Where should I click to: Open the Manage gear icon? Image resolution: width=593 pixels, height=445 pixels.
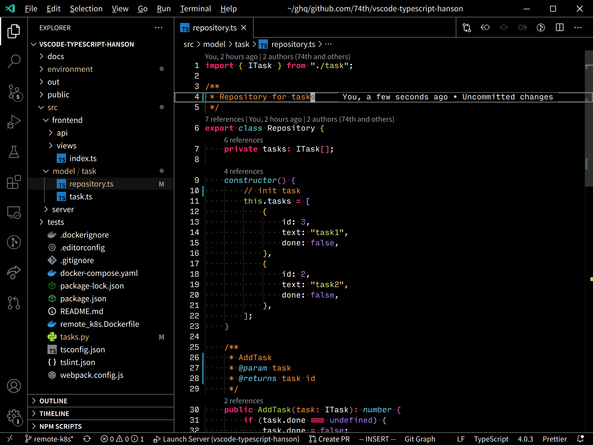[x=14, y=416]
